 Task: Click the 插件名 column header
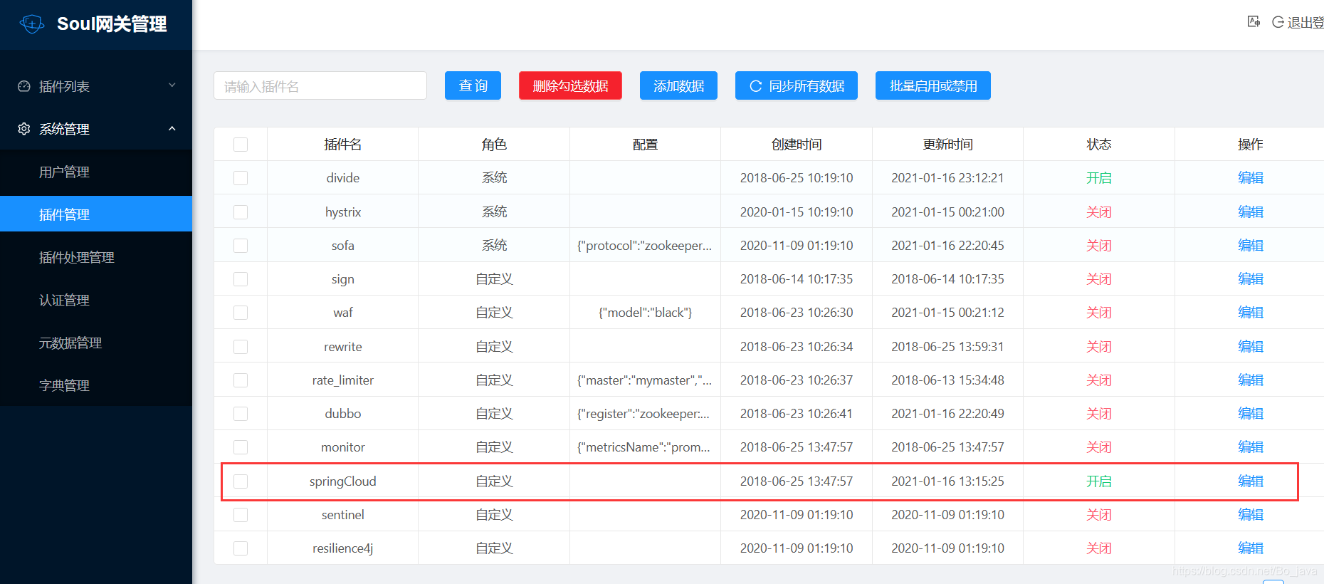coord(343,145)
